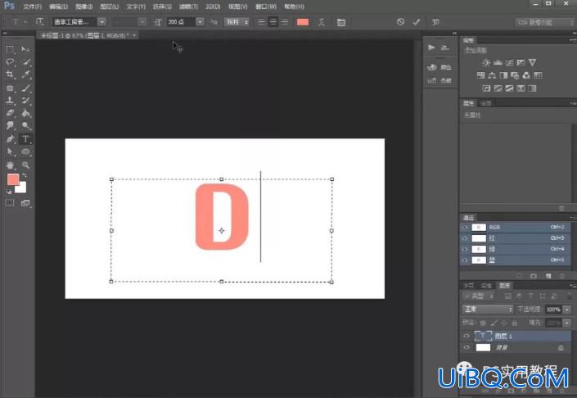Screen dimensions: 577x398
Task: Create new channel in Channels panel
Action: click(x=548, y=276)
